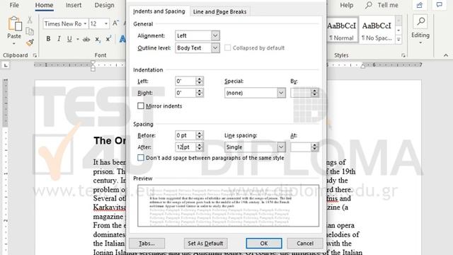453x255 pixels.
Task: Open font size dropdown
Action: [106, 23]
